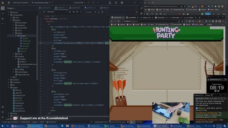This screenshot has height=128, width=228.
Task: Open search filter funnel icon in find bar
Action: click(x=103, y=12)
